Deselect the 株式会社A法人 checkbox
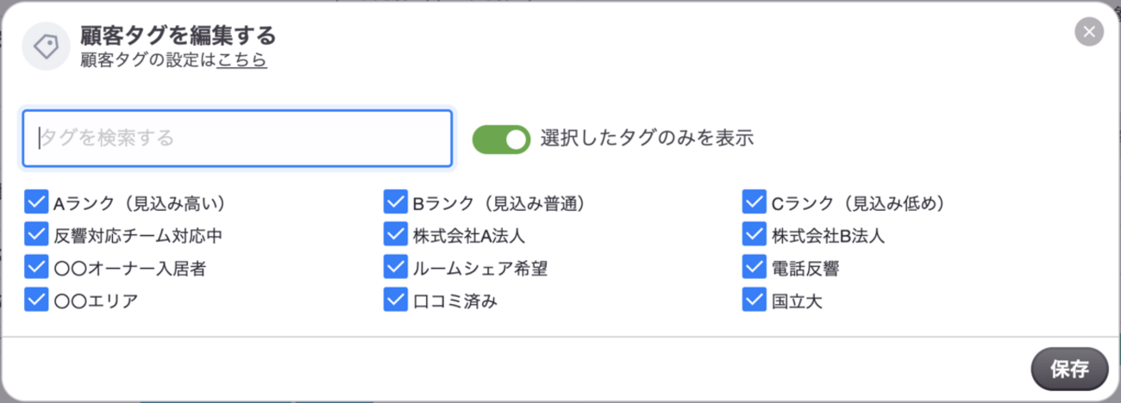 coord(395,234)
